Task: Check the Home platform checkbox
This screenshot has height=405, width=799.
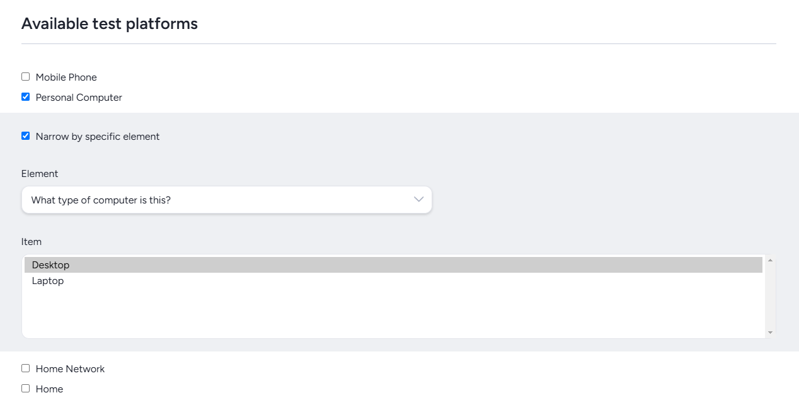Action: [25, 389]
